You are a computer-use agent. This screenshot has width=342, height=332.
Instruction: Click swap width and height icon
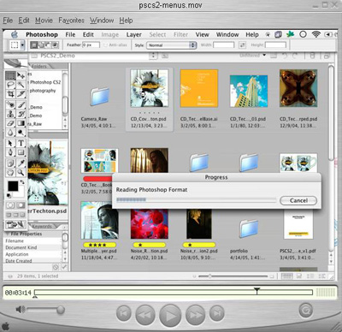(242, 45)
